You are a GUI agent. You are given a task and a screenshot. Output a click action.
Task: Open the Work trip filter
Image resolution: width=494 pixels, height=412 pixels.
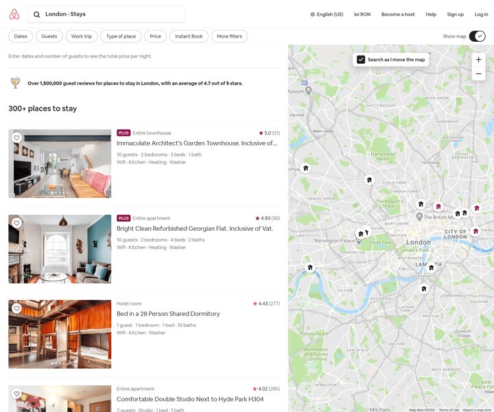pos(82,36)
